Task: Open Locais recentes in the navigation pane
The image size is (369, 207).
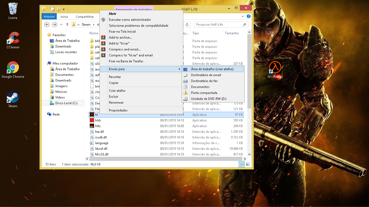Action: click(64, 52)
